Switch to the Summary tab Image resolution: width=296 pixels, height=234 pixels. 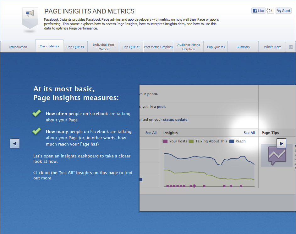(x=243, y=47)
